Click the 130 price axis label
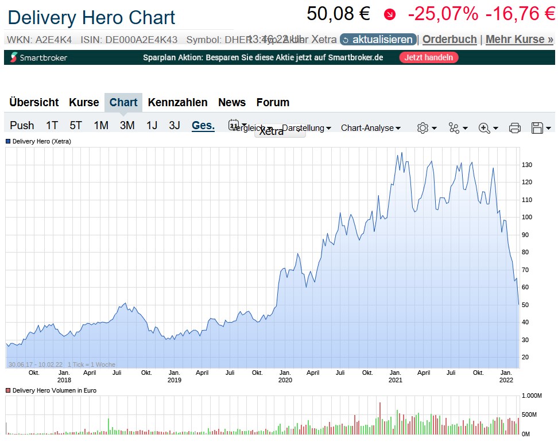This screenshot has width=558, height=442. (x=527, y=165)
